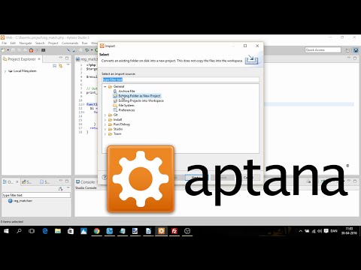This screenshot has width=361, height=270.
Task: Click the taskbar Search icon
Action: pyautogui.click(x=19, y=231)
